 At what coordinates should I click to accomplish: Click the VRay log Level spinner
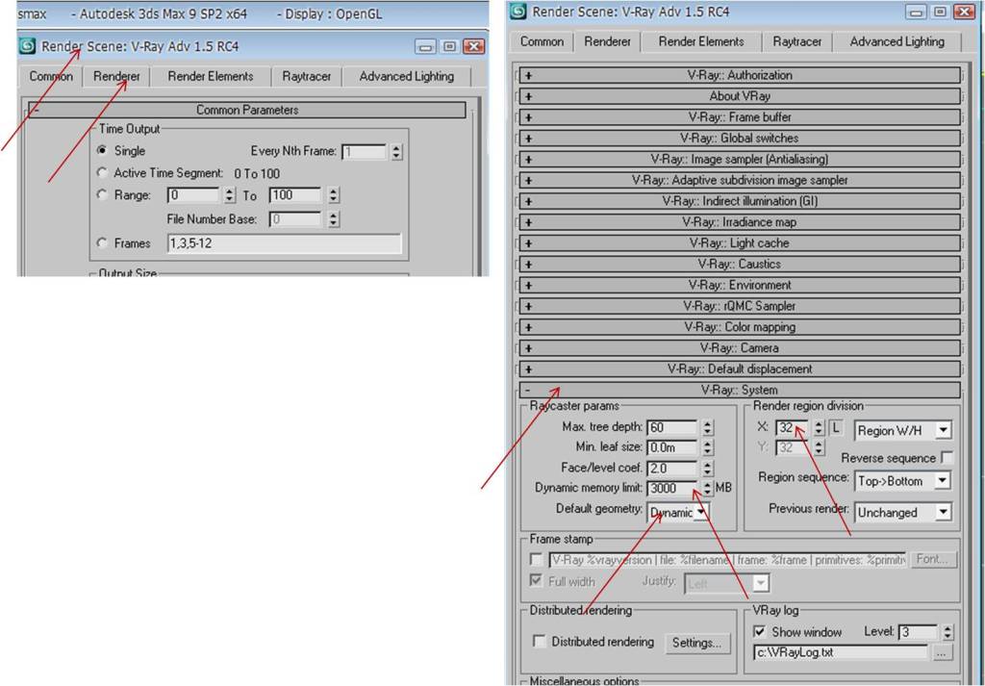coord(947,632)
